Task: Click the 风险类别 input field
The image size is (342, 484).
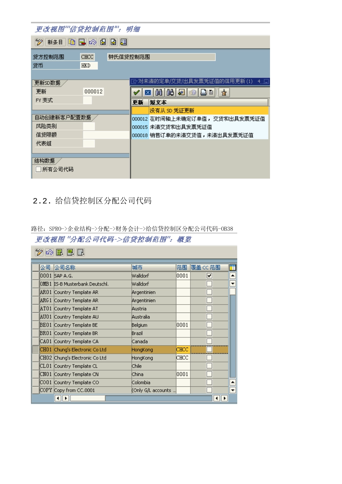Action: (x=89, y=126)
